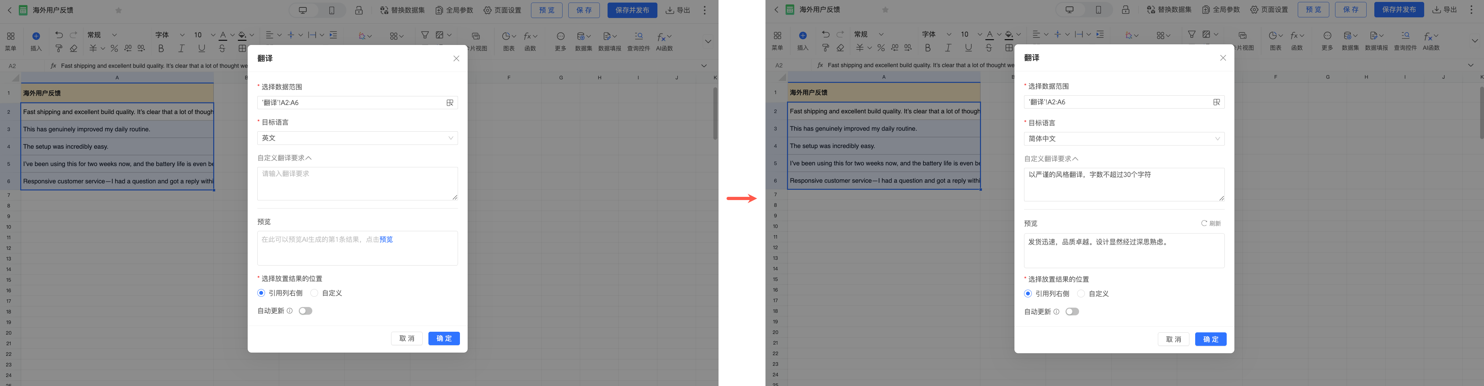The height and width of the screenshot is (386, 1484).
Task: Open target language dropdown showing 英文
Action: pos(357,138)
